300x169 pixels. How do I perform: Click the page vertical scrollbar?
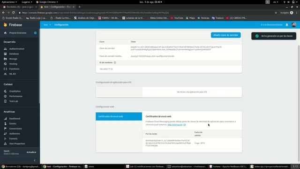click(299, 103)
